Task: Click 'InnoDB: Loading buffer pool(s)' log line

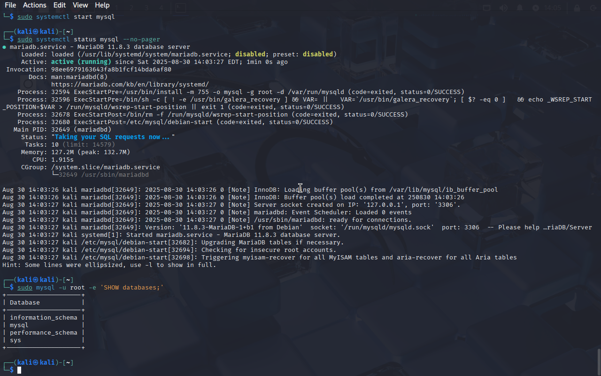Action: 250,190
